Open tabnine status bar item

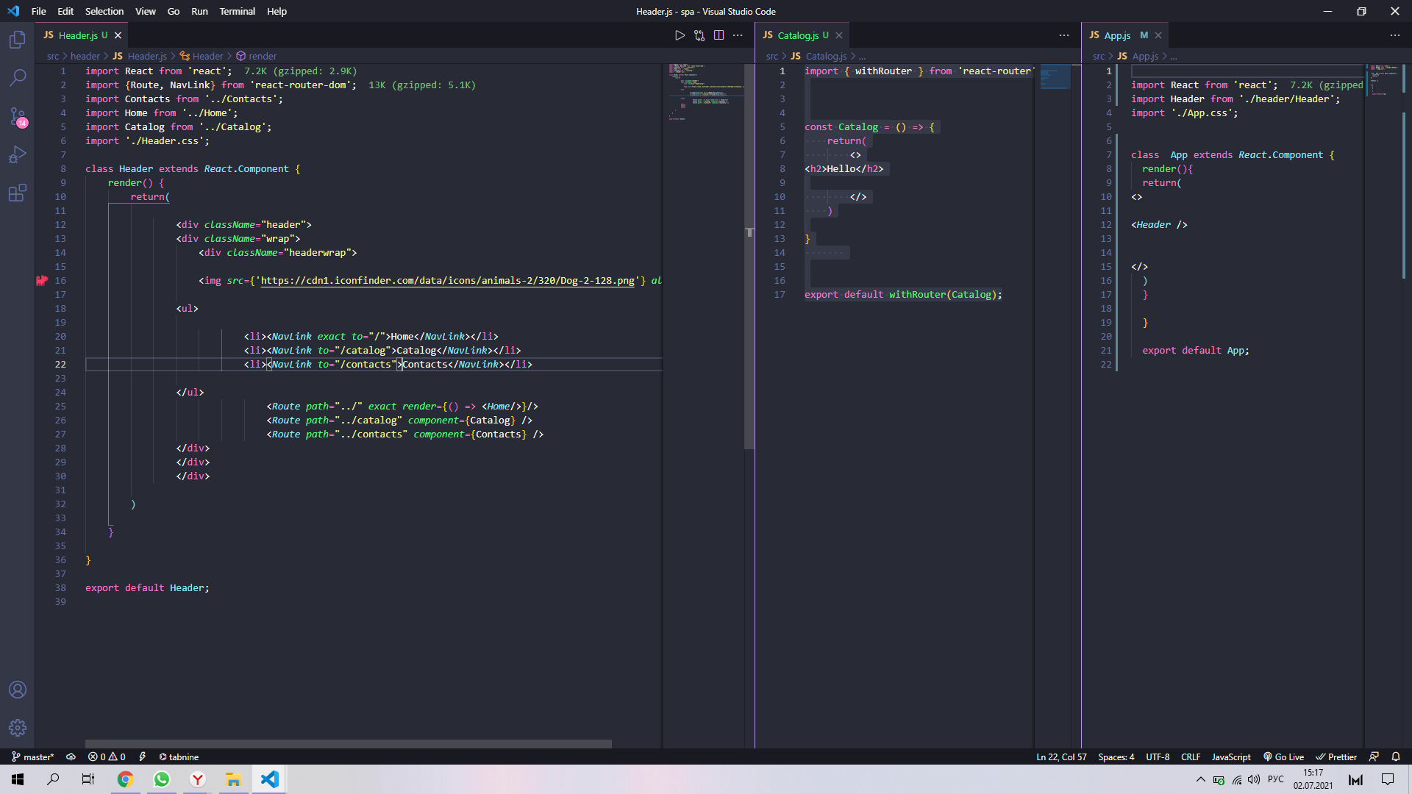[x=179, y=757]
